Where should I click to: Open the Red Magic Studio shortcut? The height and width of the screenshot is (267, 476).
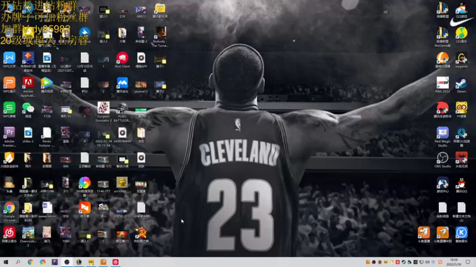[x=442, y=137]
